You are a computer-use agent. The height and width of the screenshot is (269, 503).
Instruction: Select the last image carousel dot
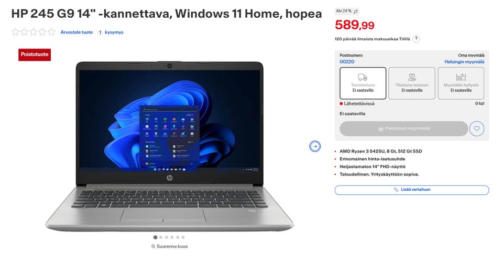(183, 237)
